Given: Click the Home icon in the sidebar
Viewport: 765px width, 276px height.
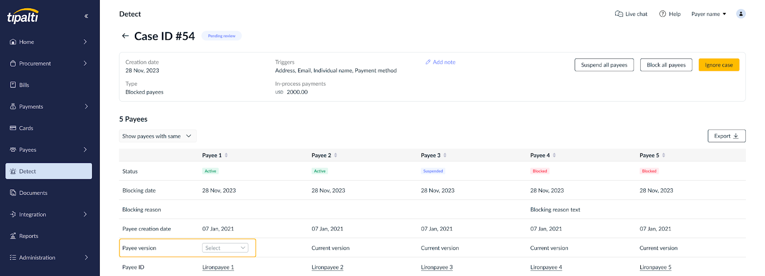Looking at the screenshot, I should pos(13,42).
